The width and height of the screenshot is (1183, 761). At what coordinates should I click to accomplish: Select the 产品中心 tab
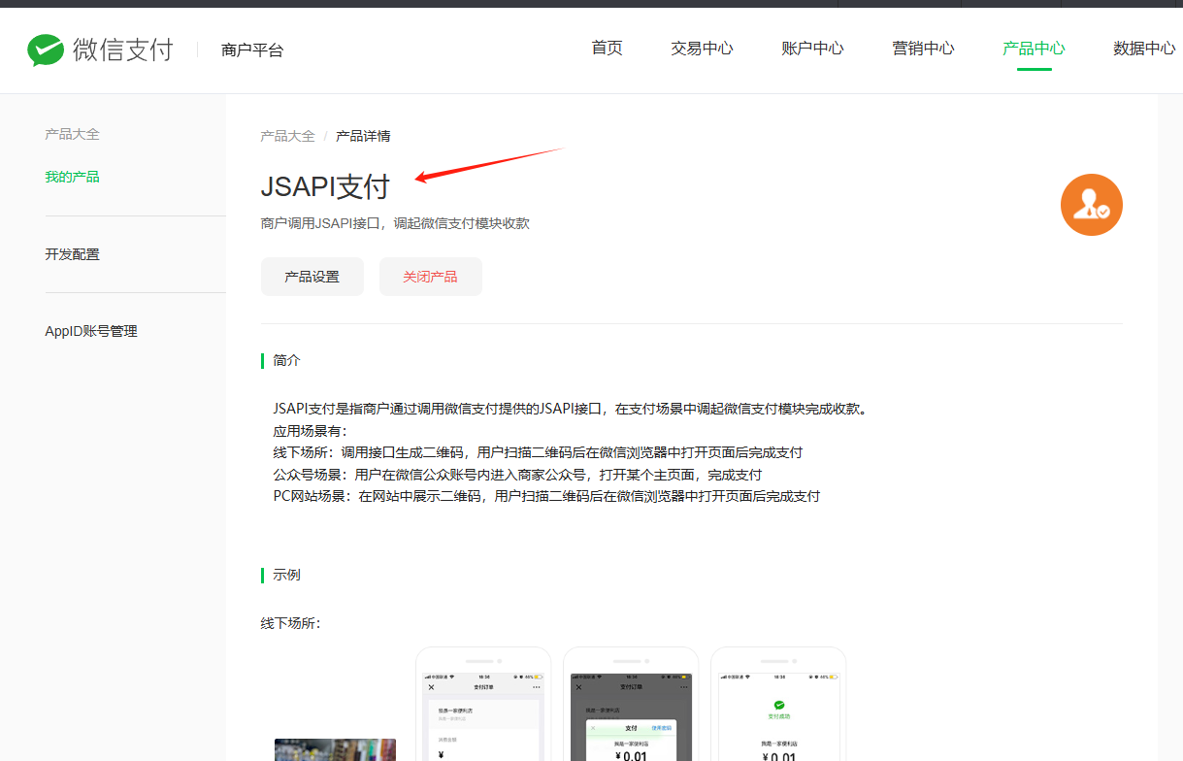pyautogui.click(x=1034, y=49)
